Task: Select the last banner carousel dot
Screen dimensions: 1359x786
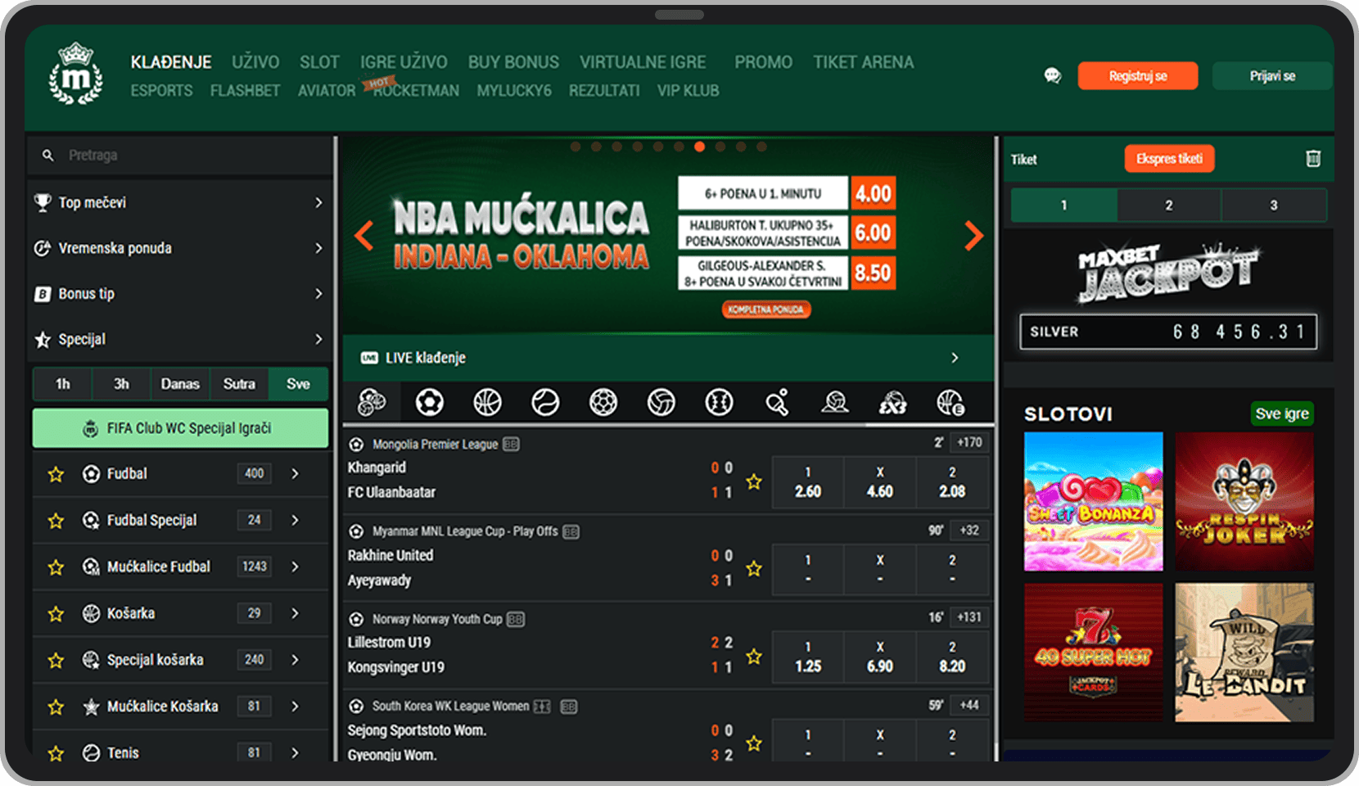Action: point(761,147)
